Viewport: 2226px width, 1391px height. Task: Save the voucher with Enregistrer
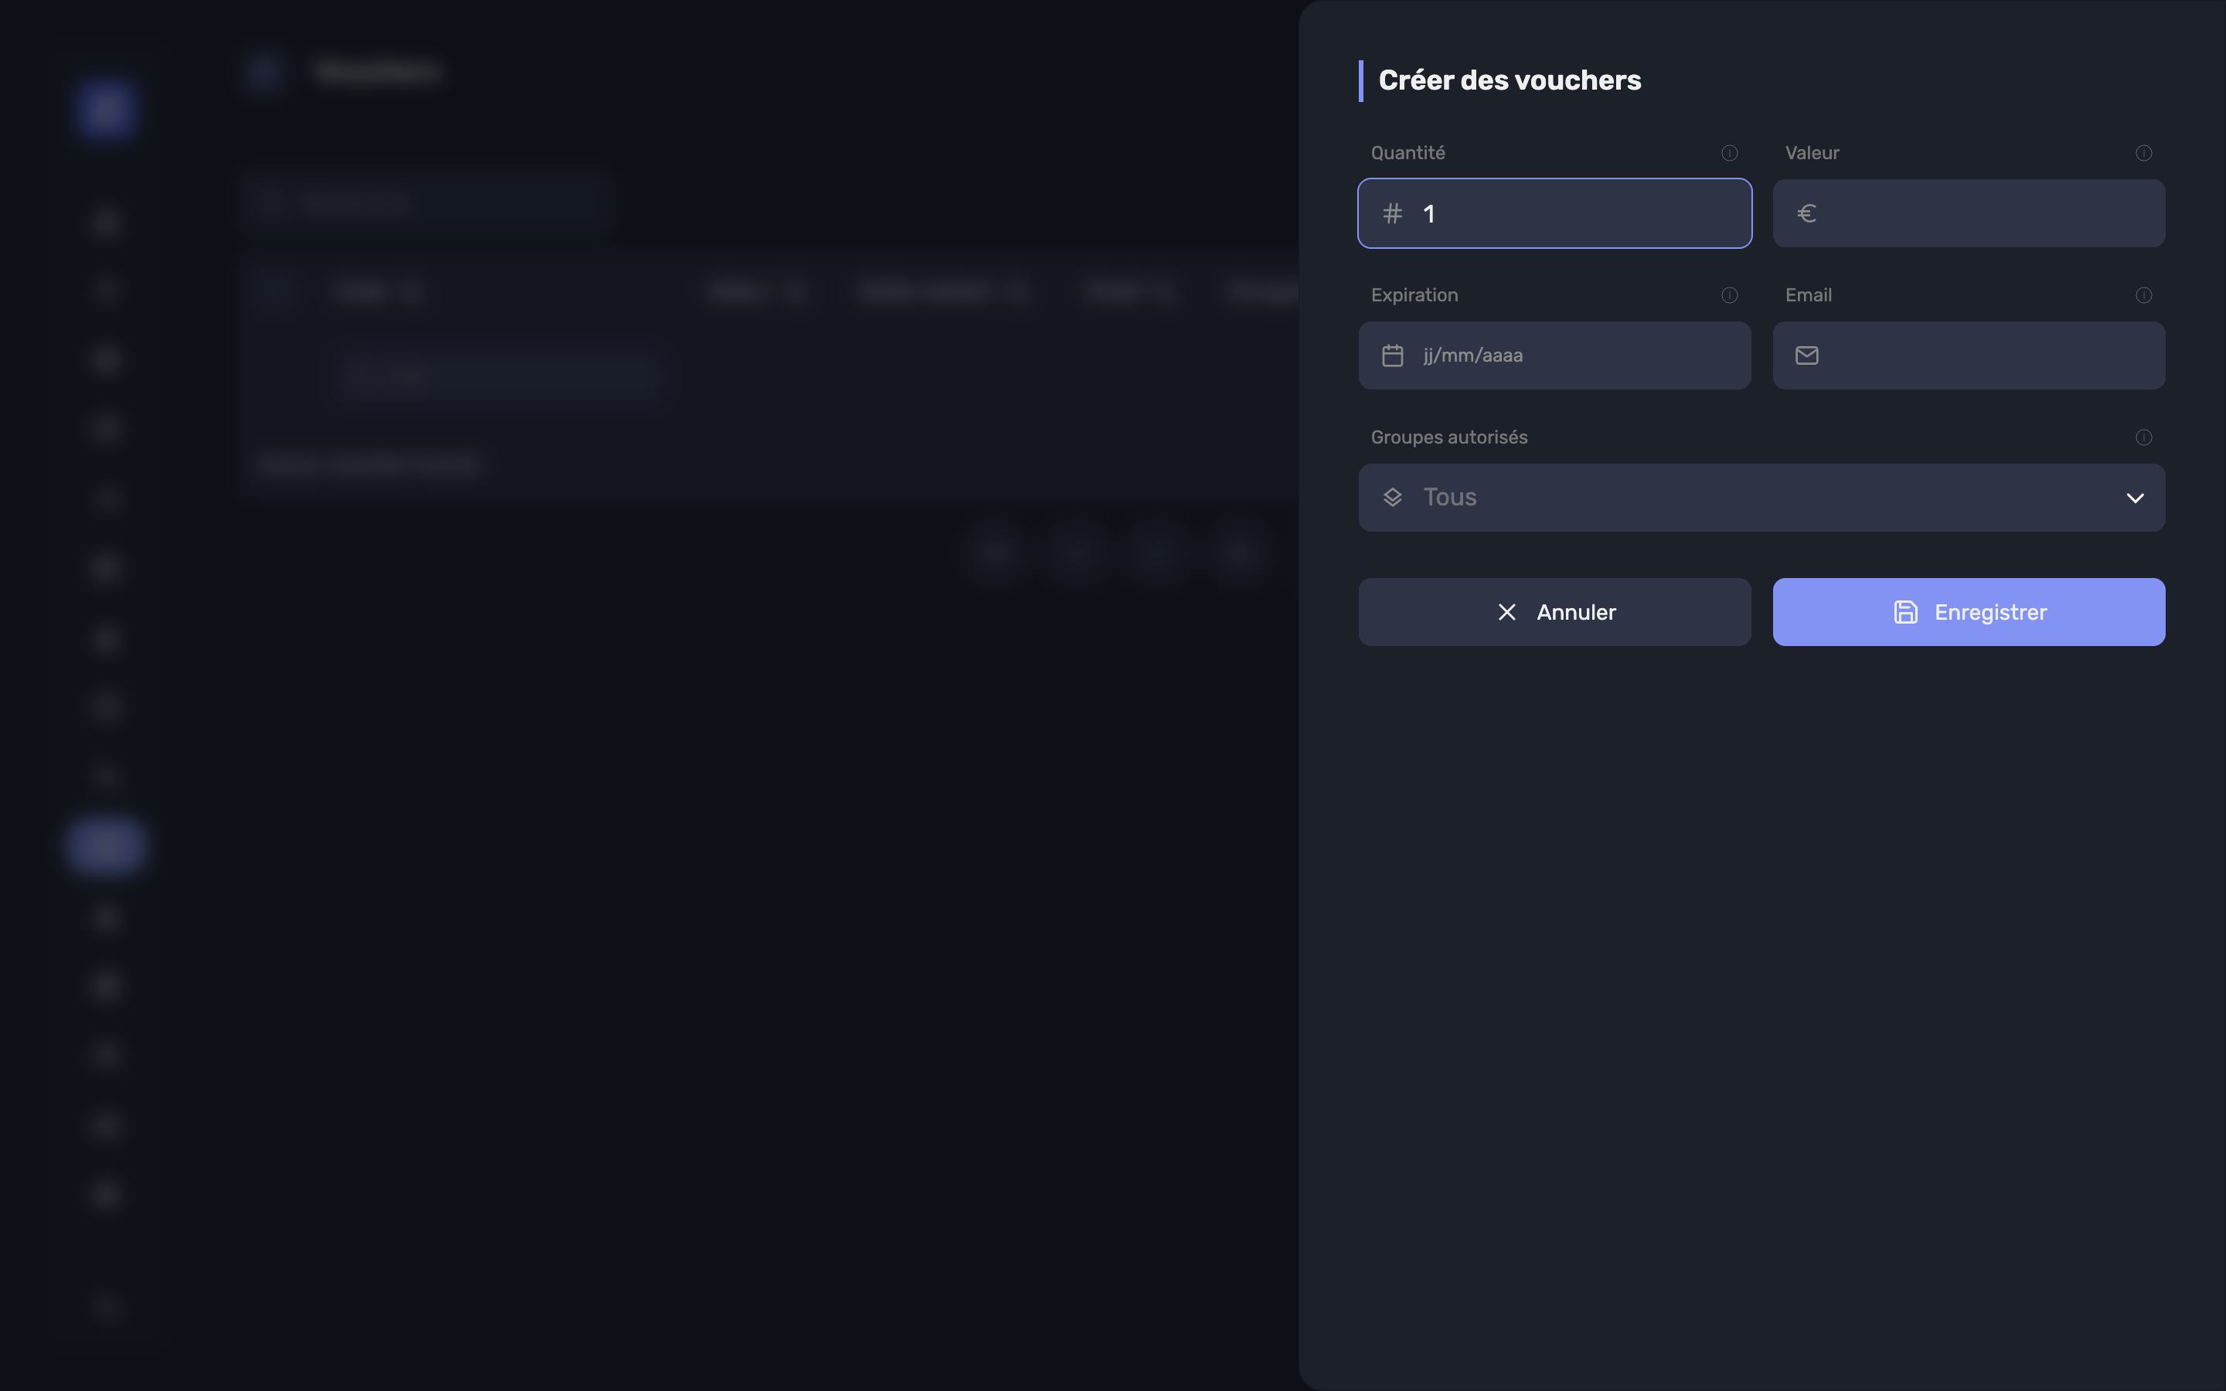[1969, 612]
